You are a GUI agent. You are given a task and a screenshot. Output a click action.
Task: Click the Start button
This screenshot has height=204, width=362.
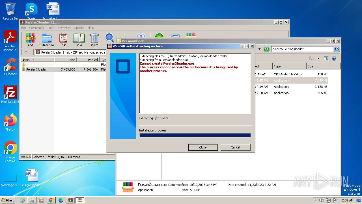tap(8, 200)
